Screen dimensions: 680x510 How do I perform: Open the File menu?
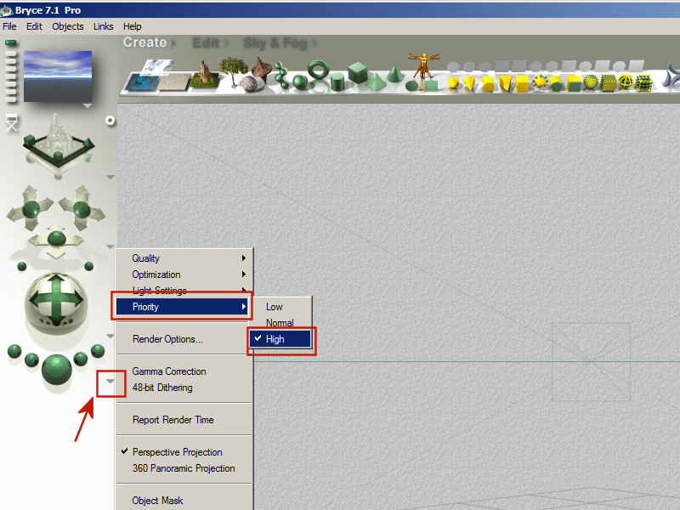coord(9,26)
